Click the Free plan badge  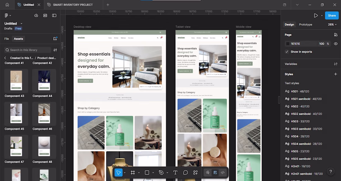click(18, 29)
